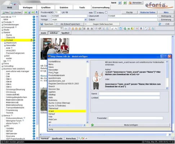Click the increase indent icon
The width and height of the screenshot is (175, 144).
point(100,28)
